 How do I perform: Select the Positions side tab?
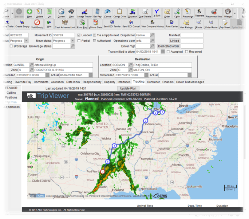(11, 97)
